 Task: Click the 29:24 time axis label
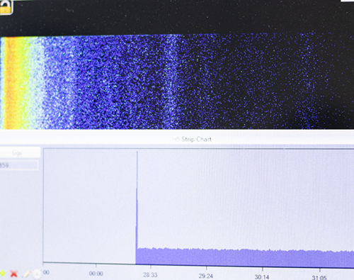click(x=206, y=276)
